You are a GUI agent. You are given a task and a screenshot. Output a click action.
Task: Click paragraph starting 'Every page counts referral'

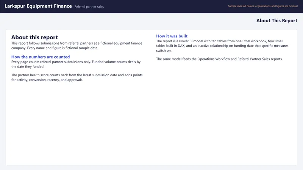(76, 64)
